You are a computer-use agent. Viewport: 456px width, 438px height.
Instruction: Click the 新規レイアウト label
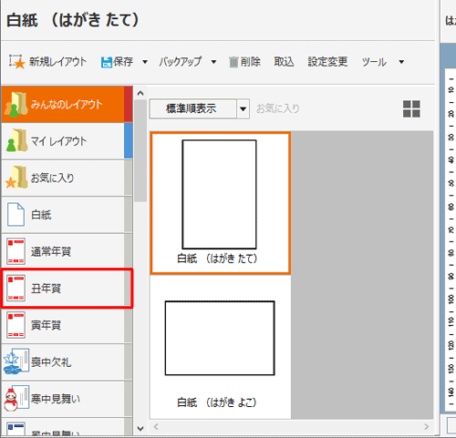57,62
